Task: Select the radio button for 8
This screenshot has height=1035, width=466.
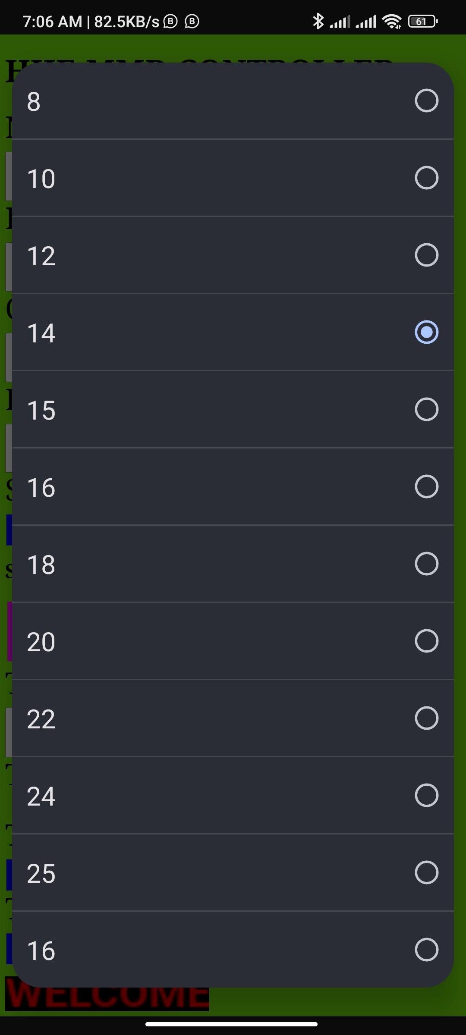Action: click(426, 101)
